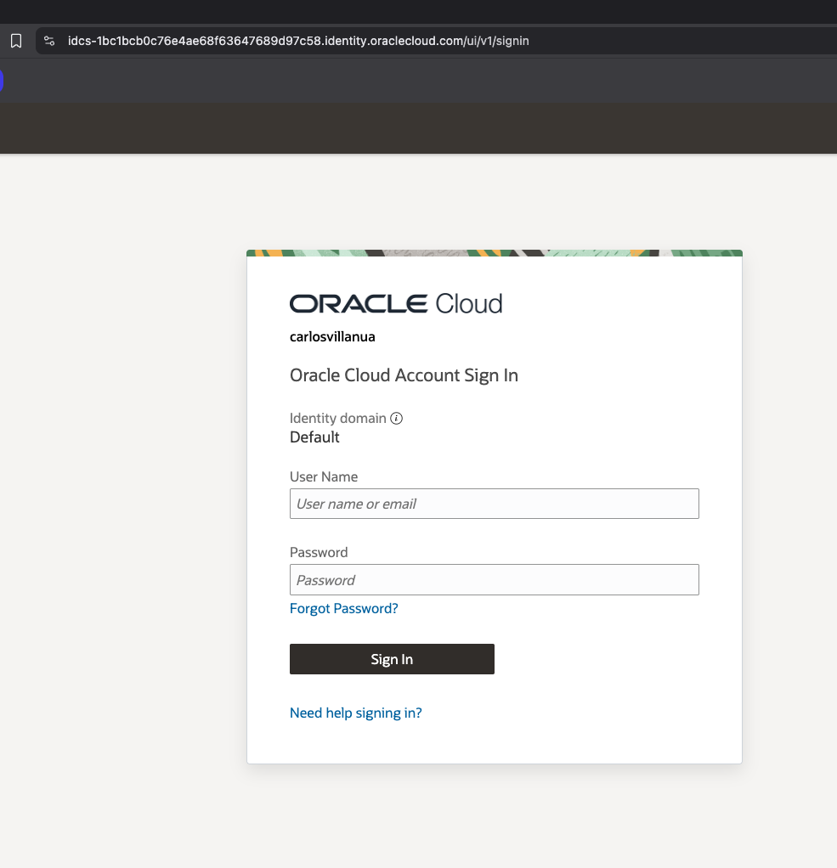
Task: Click the Oracle Cloud Account Sign In heading
Action: click(404, 375)
